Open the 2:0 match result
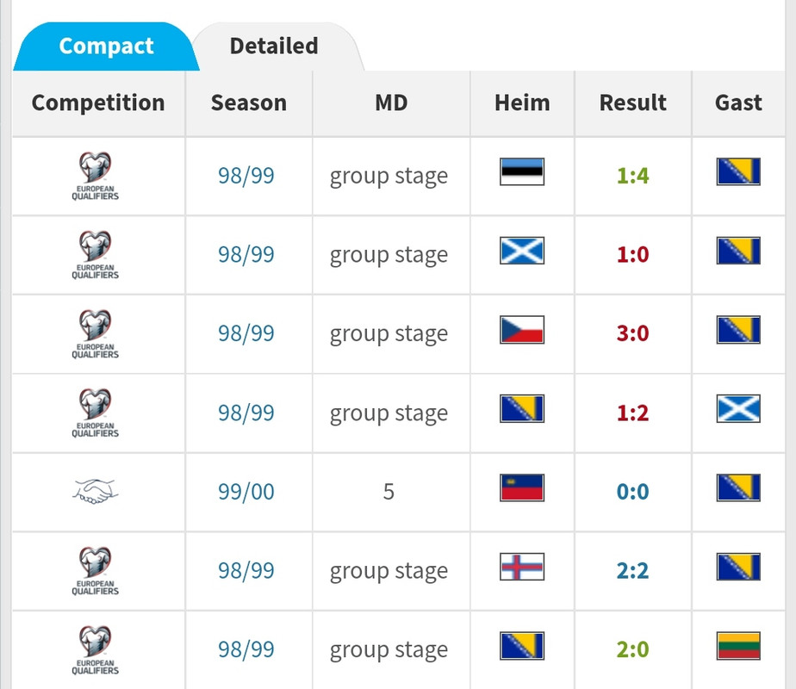 pyautogui.click(x=633, y=650)
